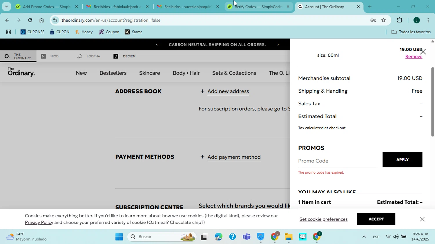Open Set cookie preferences
Screen dimensions: 435x244
(x=323, y=219)
